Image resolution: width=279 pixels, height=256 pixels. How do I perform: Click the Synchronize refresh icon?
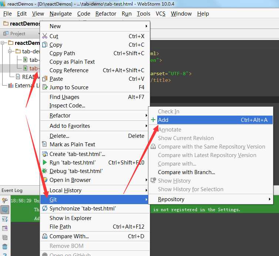point(45,208)
